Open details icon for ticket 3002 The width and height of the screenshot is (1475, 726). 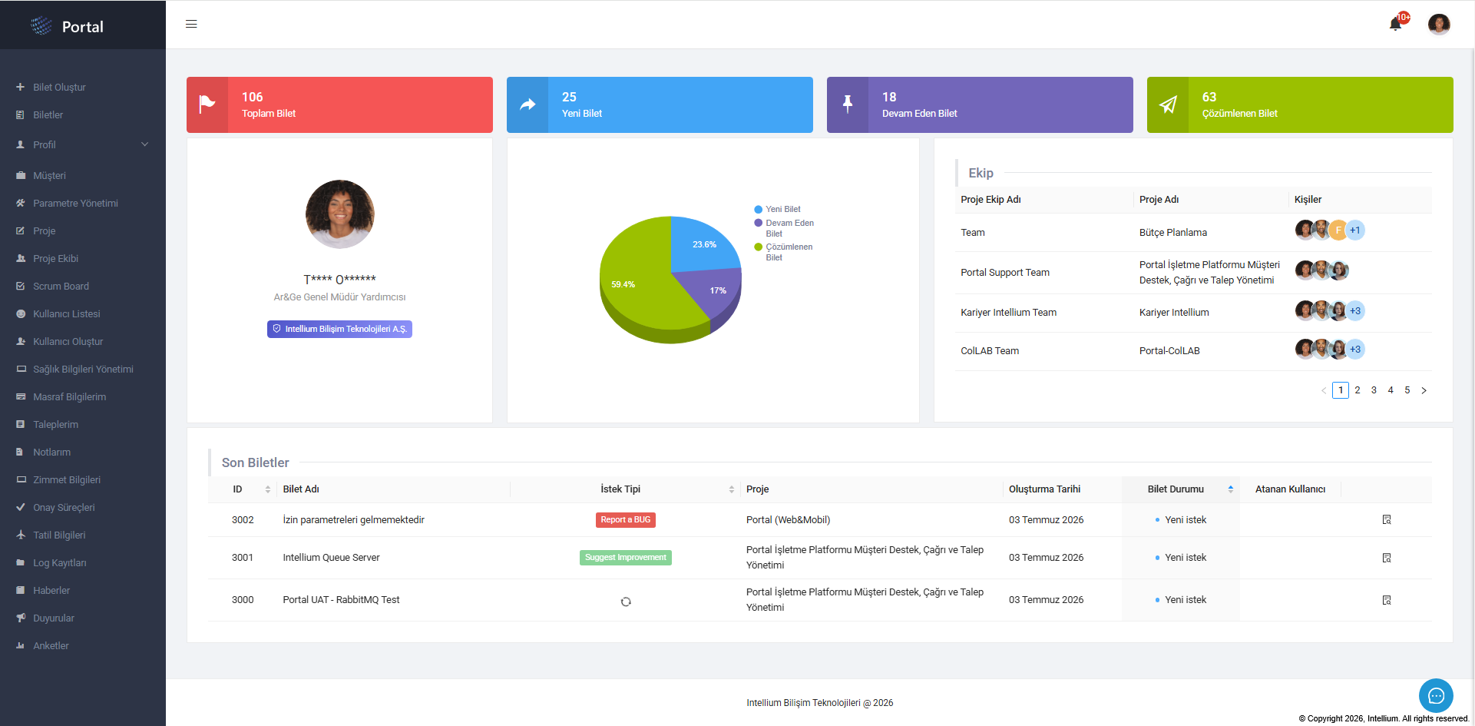coord(1387,520)
